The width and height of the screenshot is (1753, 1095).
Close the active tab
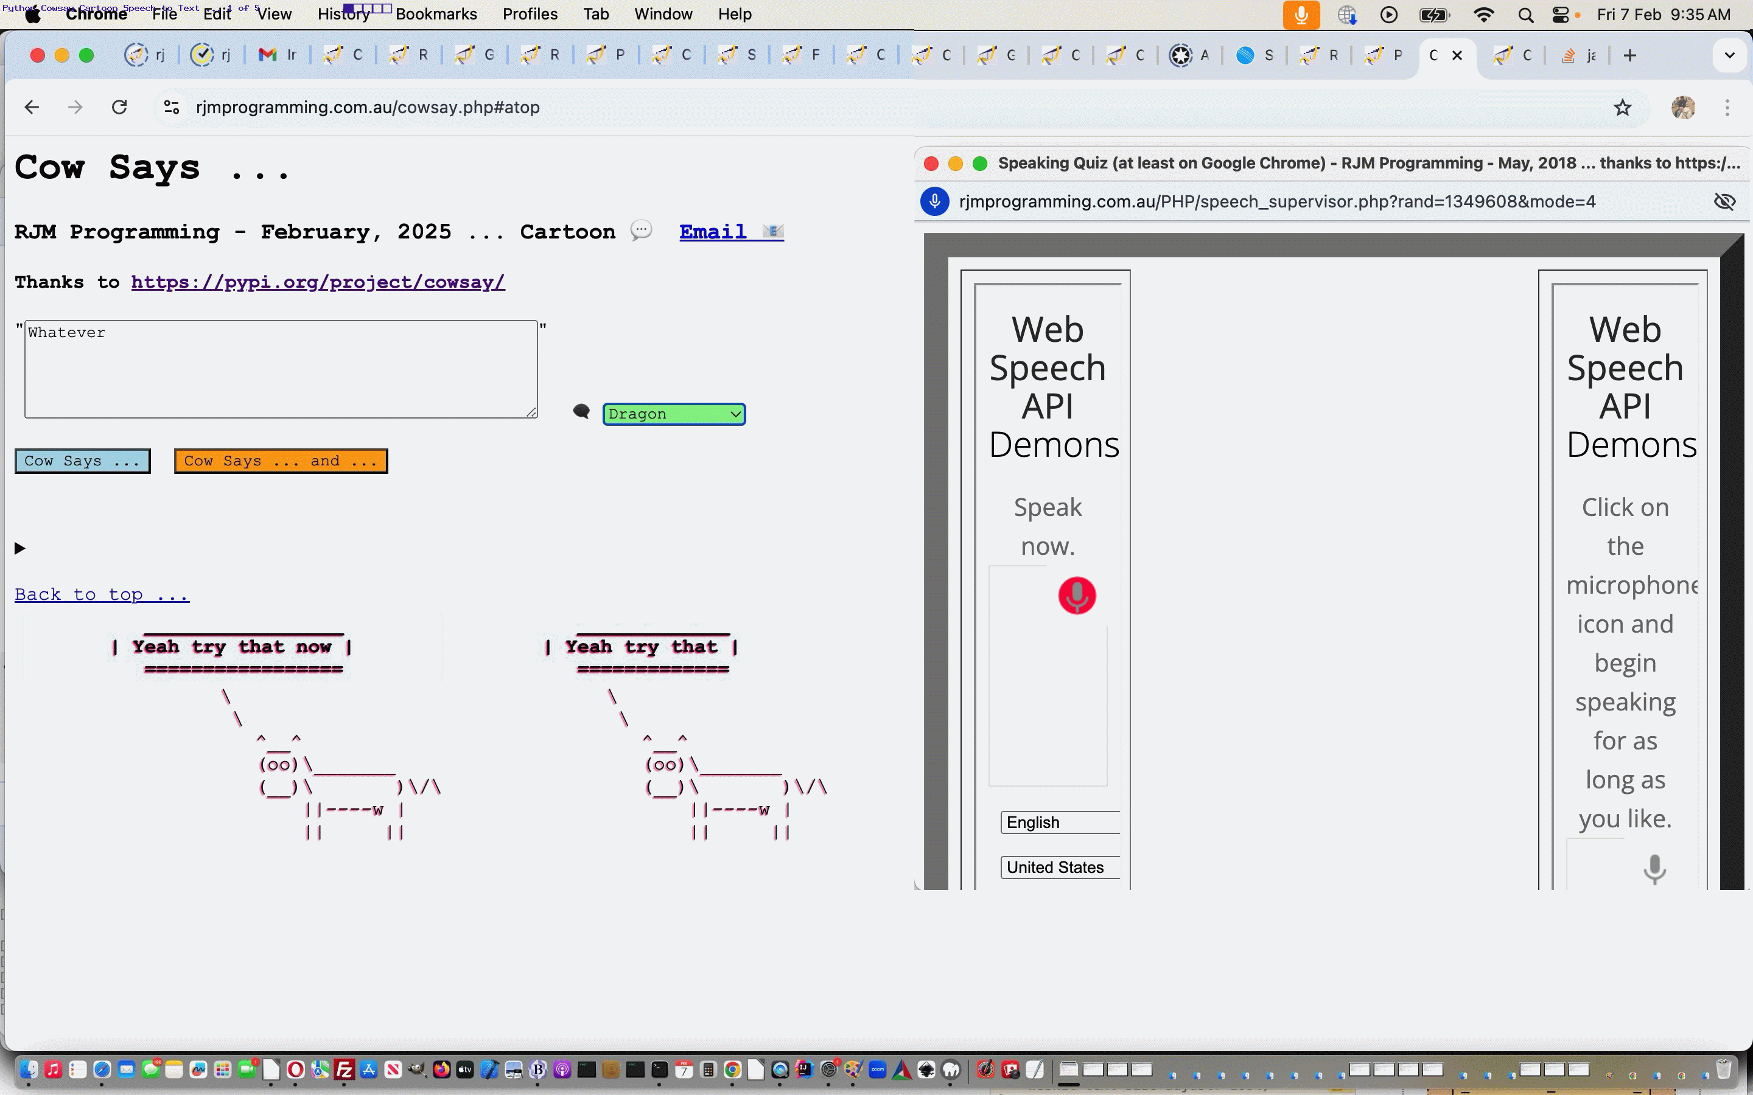(1457, 55)
